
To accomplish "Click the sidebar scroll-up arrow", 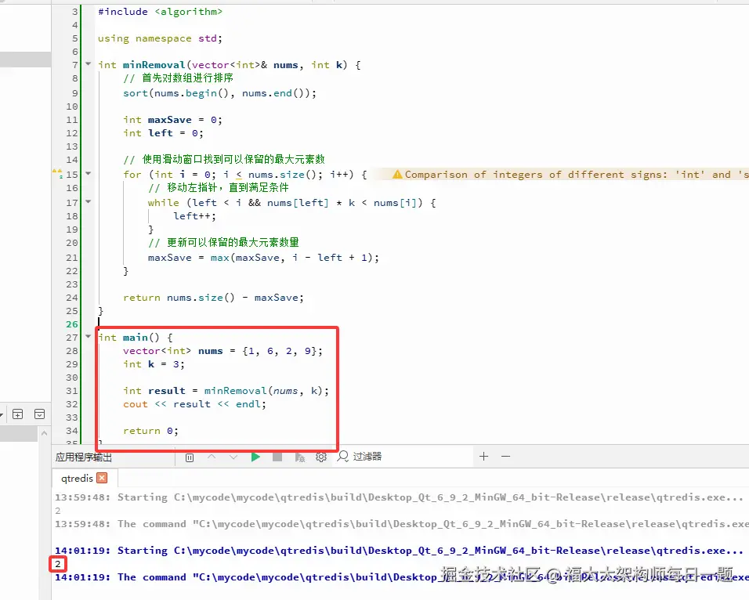I will (44, 433).
